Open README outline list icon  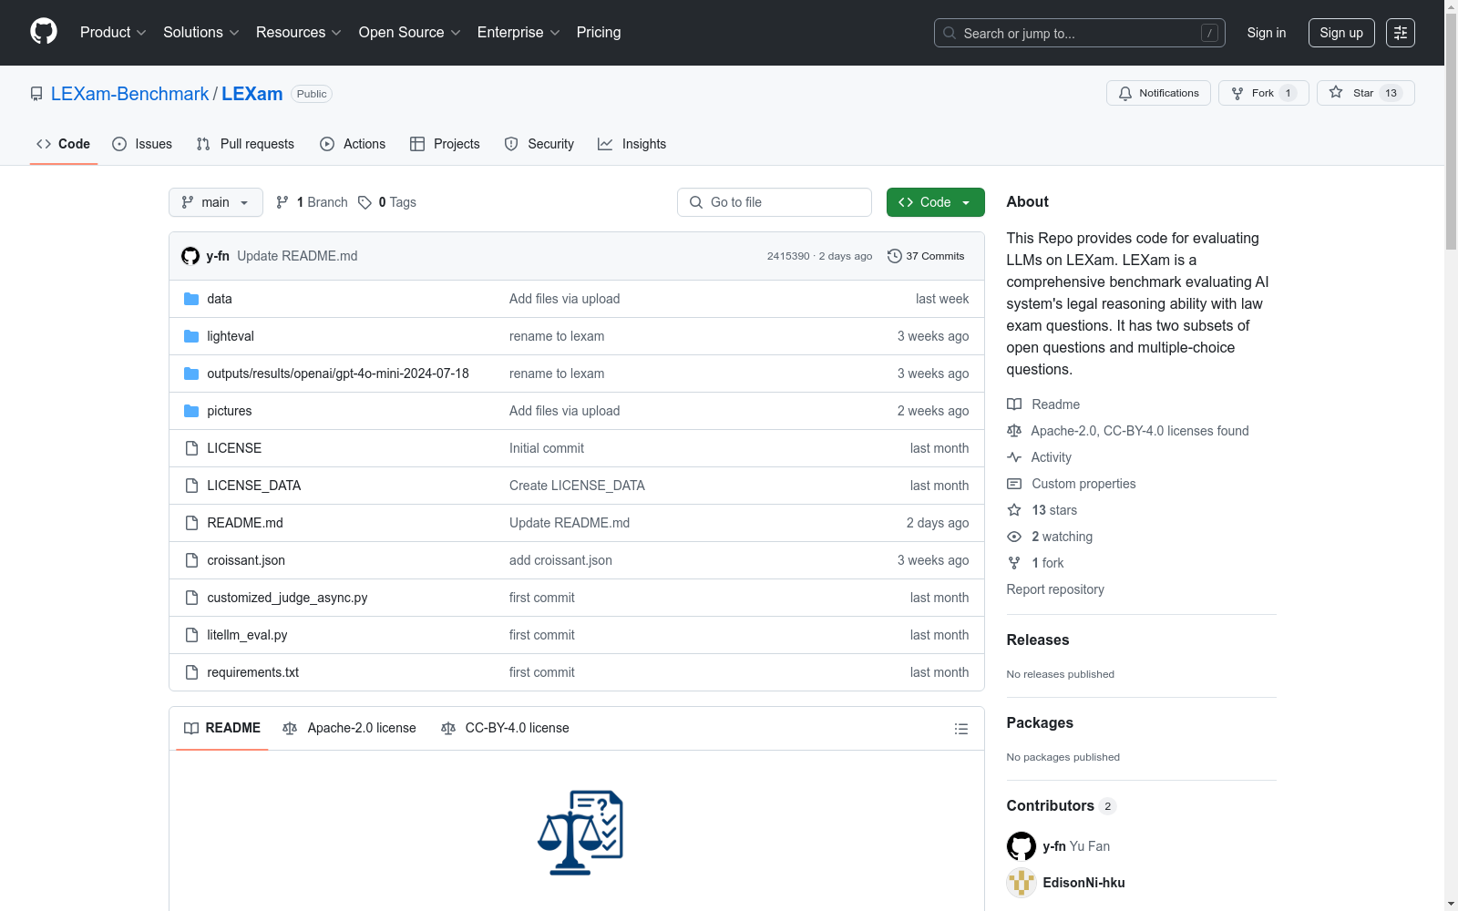[961, 729]
